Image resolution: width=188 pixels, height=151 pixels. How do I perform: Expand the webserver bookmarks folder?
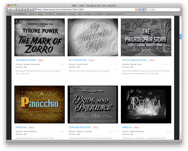click(x=62, y=14)
